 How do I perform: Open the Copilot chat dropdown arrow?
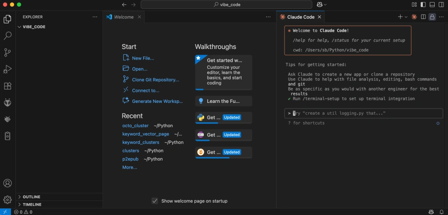point(326,4)
